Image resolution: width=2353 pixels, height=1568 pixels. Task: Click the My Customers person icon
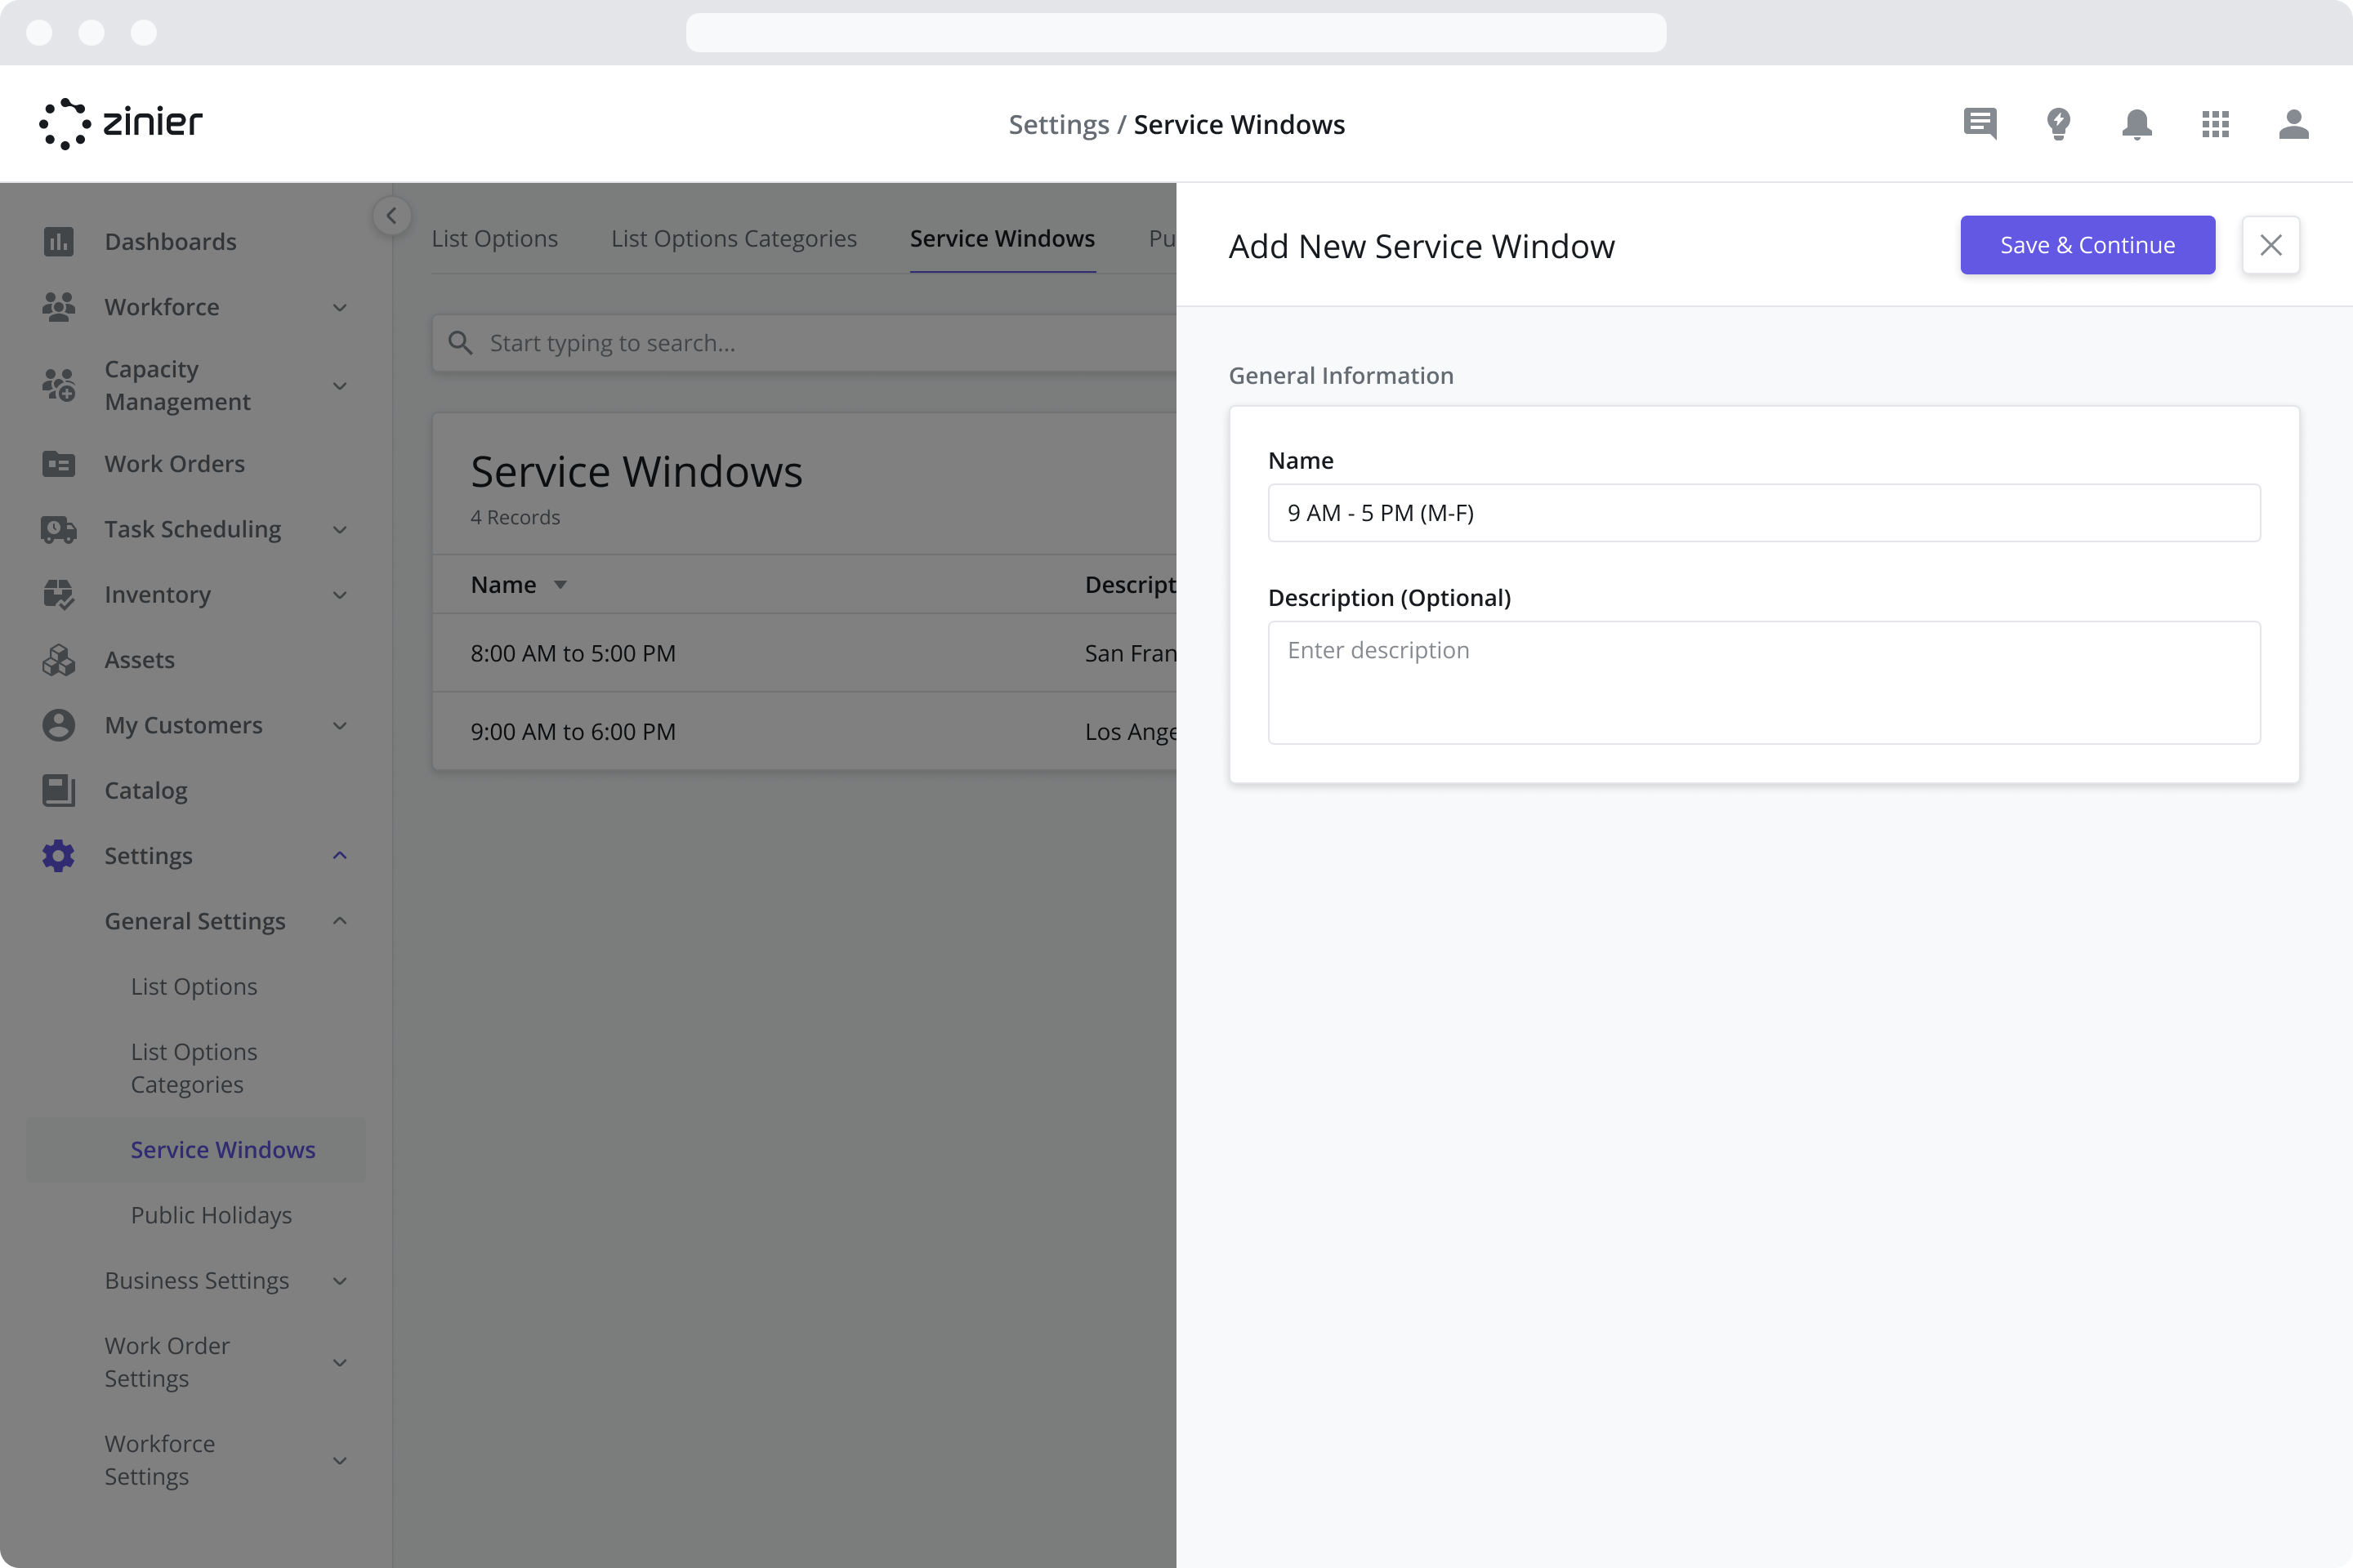58,725
